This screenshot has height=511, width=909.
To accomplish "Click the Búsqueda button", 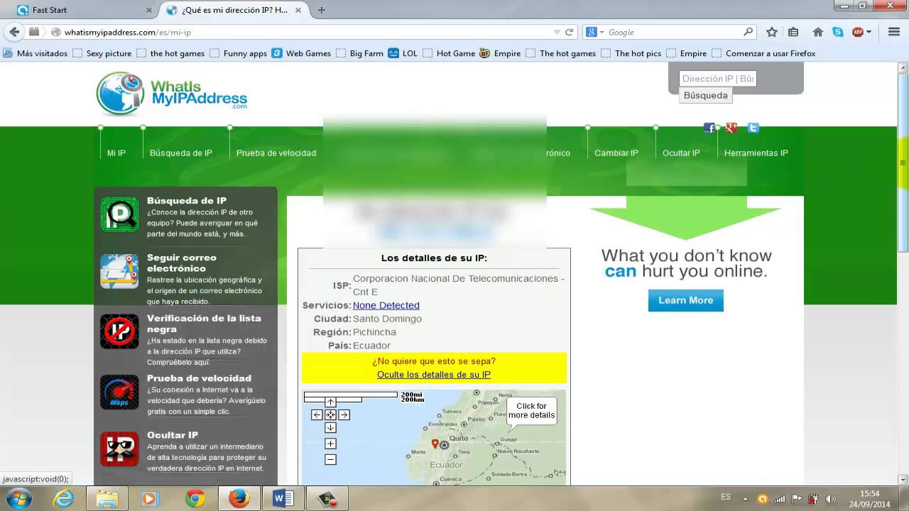I will pyautogui.click(x=706, y=95).
